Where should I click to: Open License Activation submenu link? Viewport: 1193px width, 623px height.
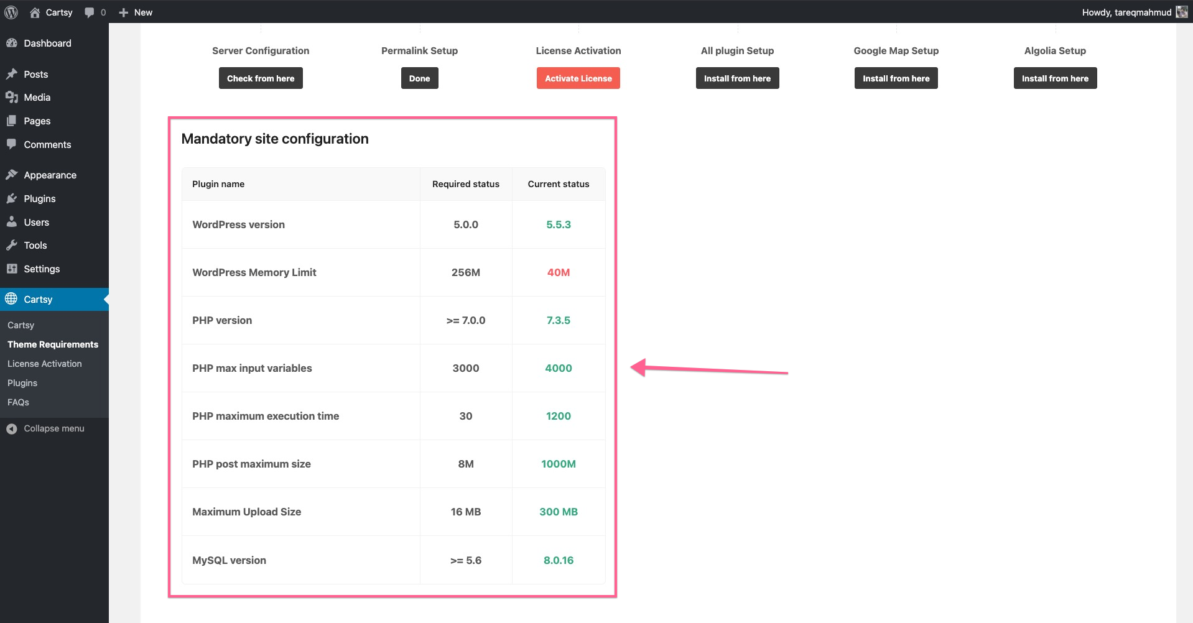point(44,364)
